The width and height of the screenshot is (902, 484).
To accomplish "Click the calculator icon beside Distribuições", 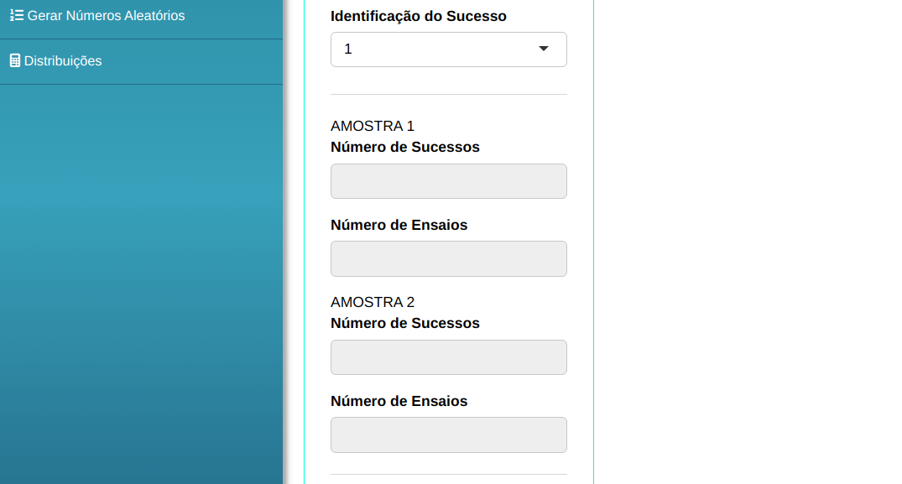I will tap(15, 61).
